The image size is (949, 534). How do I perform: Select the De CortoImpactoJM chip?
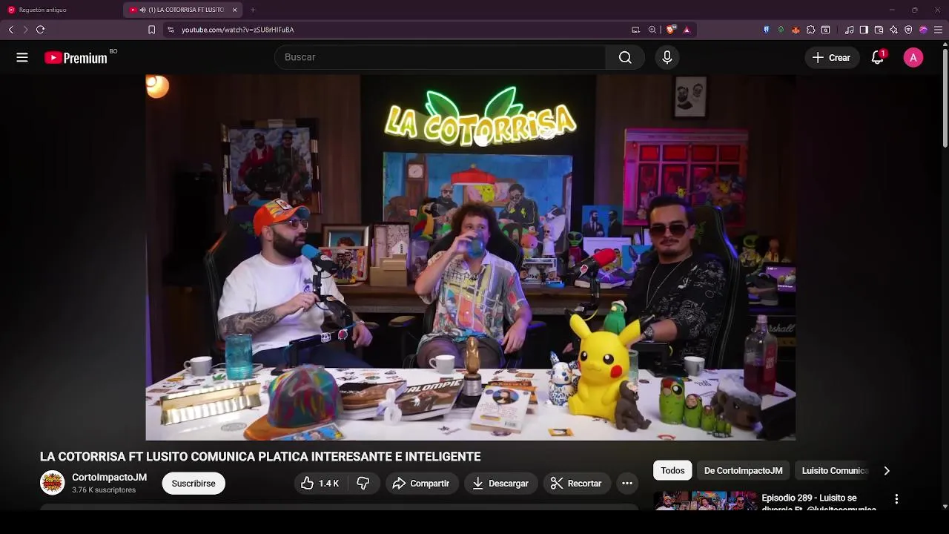[743, 471]
